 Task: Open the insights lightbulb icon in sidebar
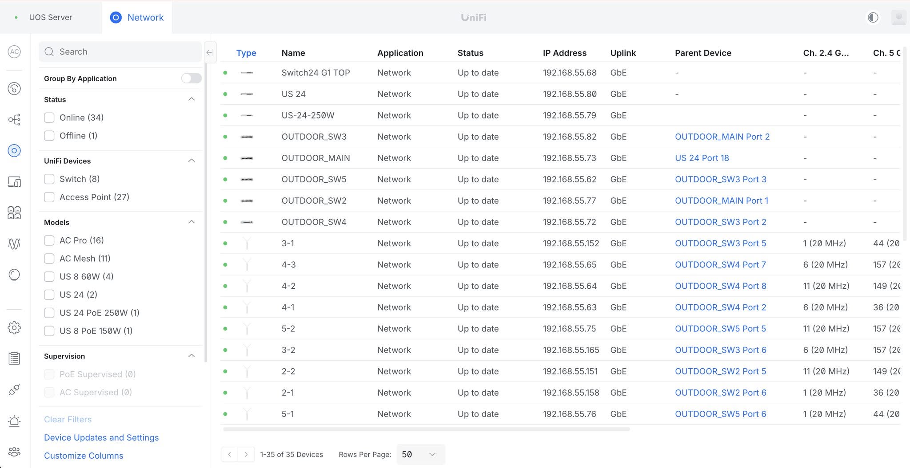pyautogui.click(x=14, y=275)
